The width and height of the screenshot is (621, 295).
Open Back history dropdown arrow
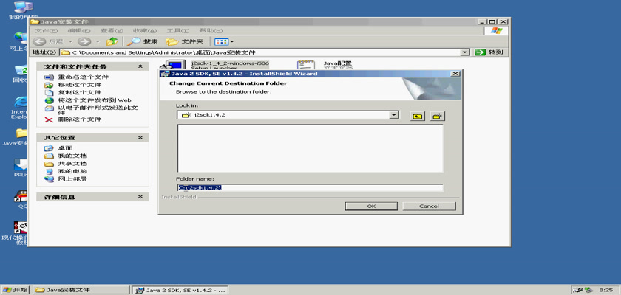click(x=70, y=41)
